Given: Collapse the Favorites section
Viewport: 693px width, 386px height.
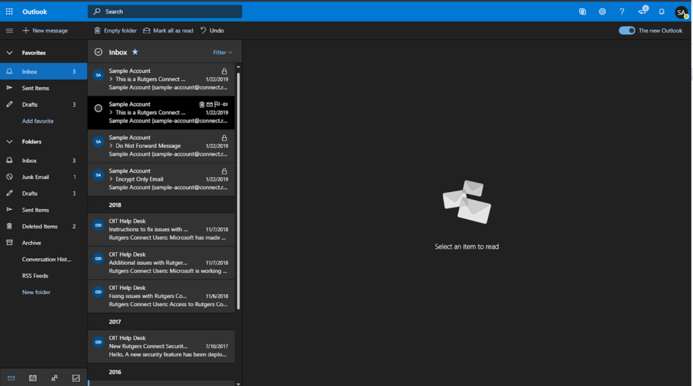Looking at the screenshot, I should click(x=9, y=53).
